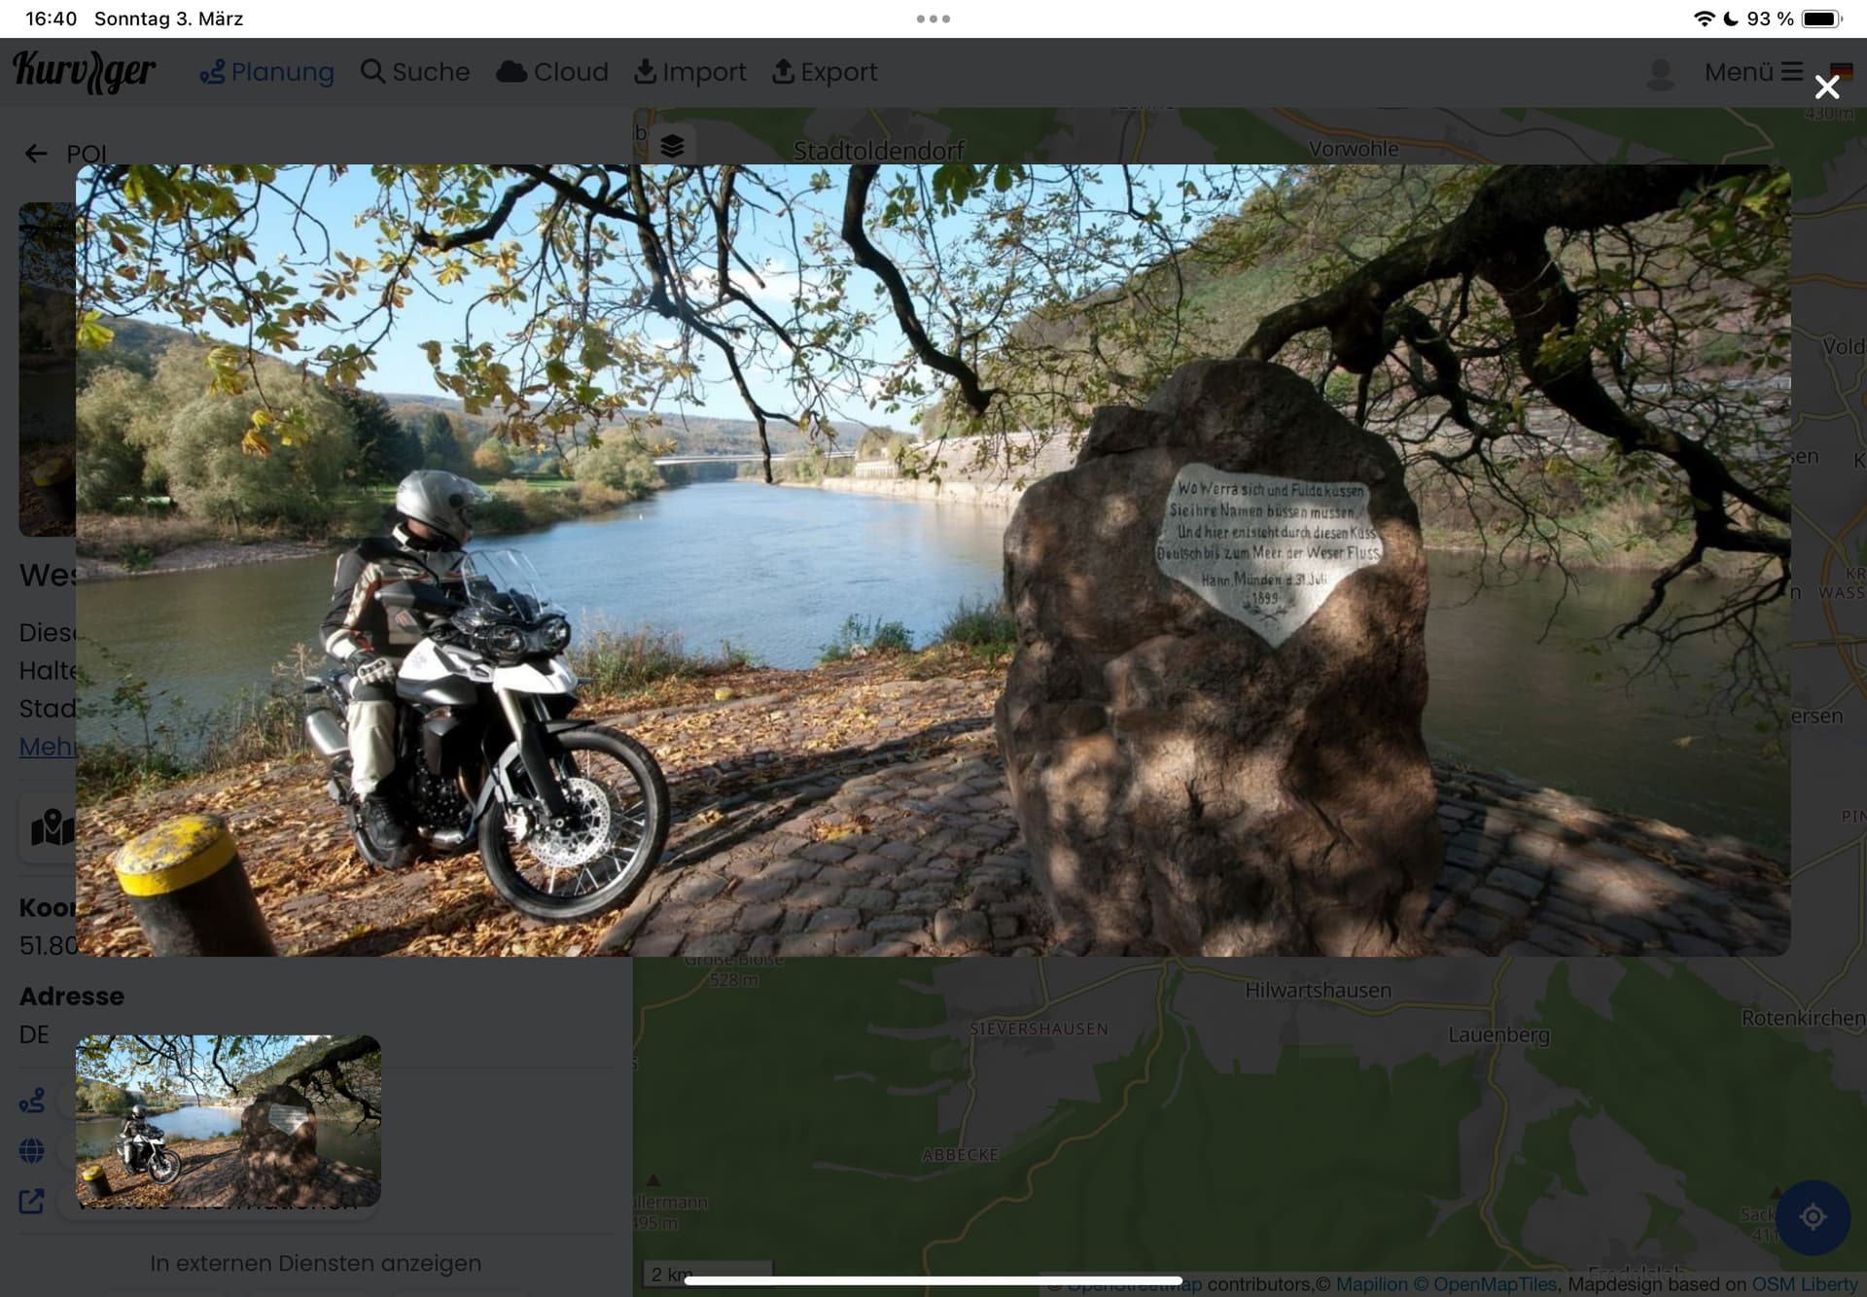The width and height of the screenshot is (1867, 1297).
Task: Open the Suche tab
Action: pos(415,72)
